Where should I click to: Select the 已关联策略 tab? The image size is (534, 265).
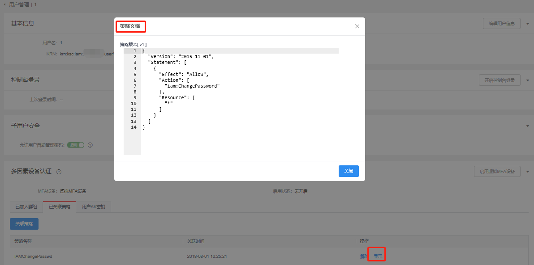(60, 207)
